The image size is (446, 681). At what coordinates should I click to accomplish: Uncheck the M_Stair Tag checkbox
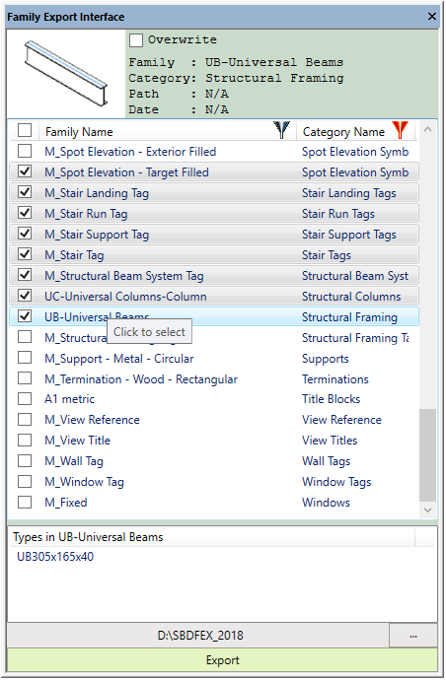25,254
